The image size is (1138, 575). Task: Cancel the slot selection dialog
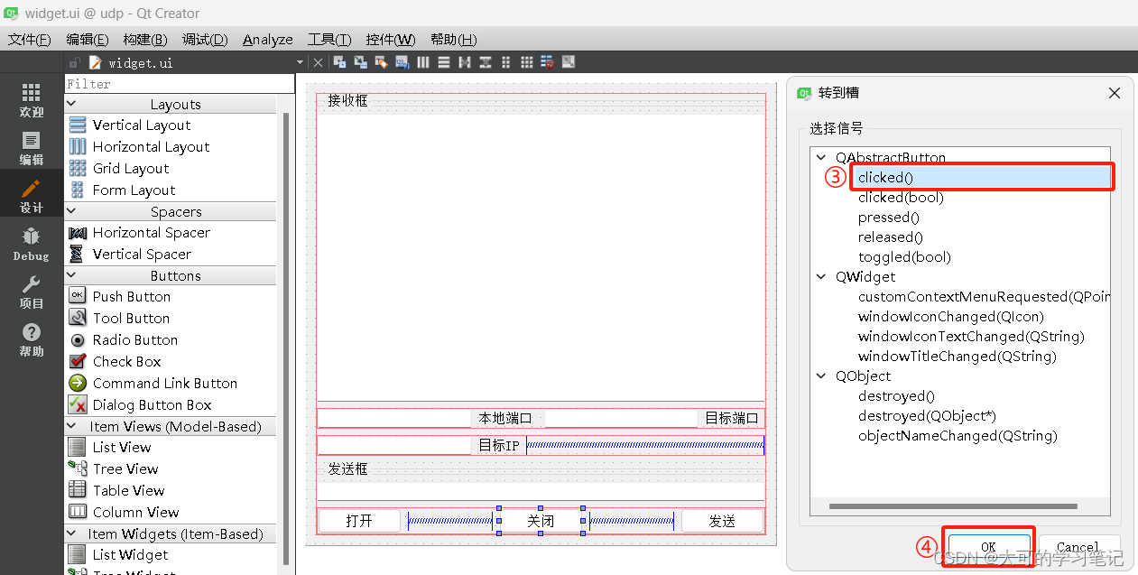click(x=1079, y=546)
